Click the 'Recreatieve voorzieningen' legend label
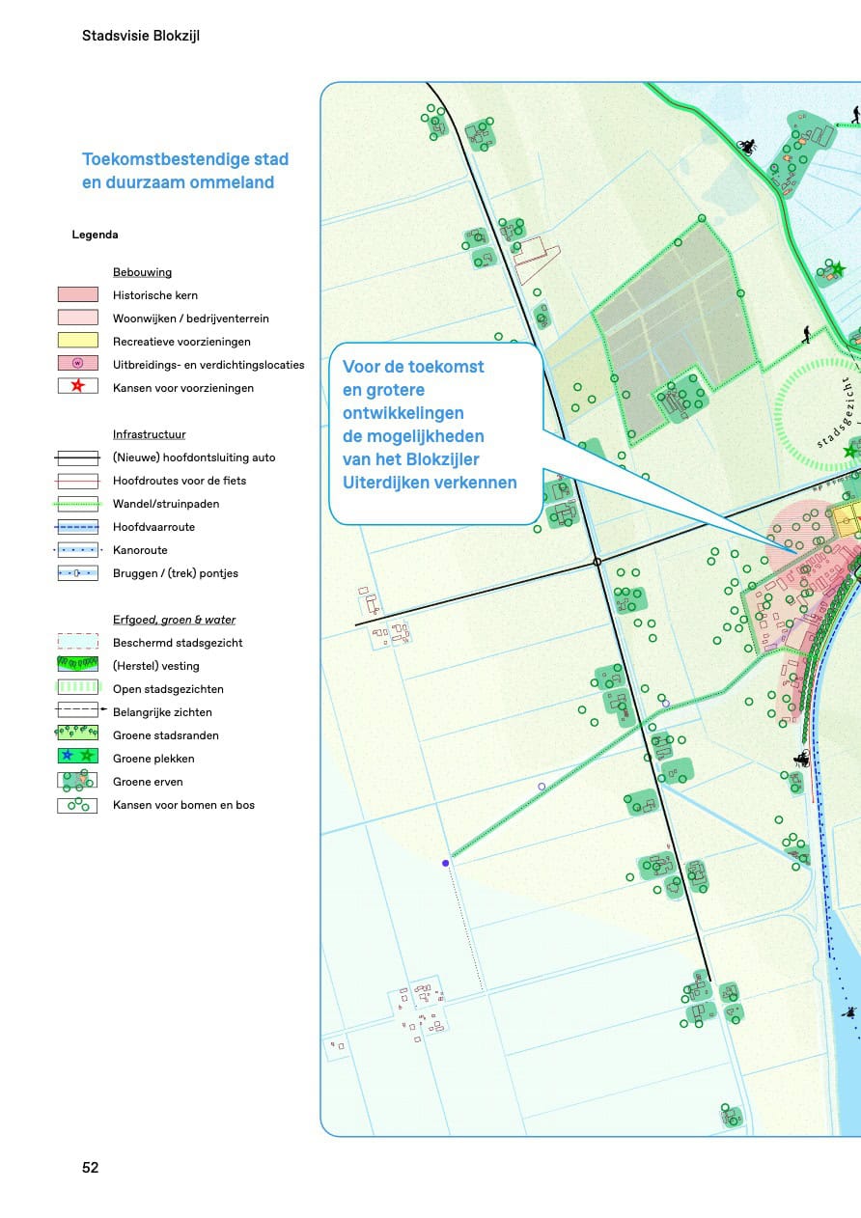This screenshot has width=861, height=1218. tap(181, 342)
